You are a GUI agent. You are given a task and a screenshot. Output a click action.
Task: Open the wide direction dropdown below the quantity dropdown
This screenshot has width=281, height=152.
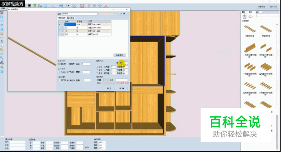coord(108,83)
